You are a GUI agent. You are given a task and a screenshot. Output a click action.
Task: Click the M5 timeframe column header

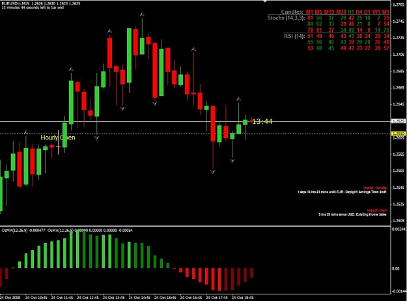[x=318, y=12]
